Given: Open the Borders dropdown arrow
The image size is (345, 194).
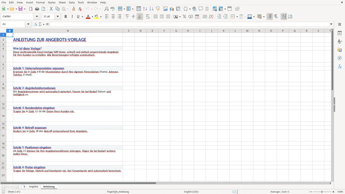Looking at the screenshot, I should [x=237, y=17].
